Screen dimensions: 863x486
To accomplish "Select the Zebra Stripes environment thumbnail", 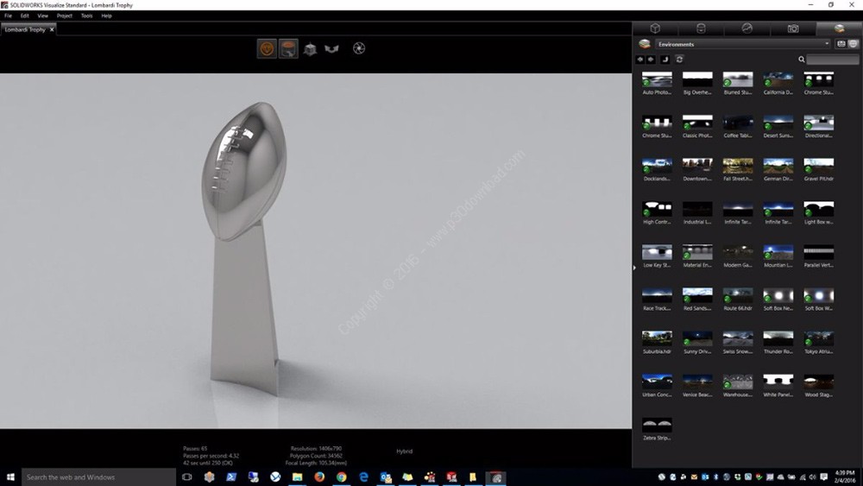I will point(657,425).
